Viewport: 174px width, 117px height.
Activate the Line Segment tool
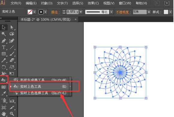12,47
